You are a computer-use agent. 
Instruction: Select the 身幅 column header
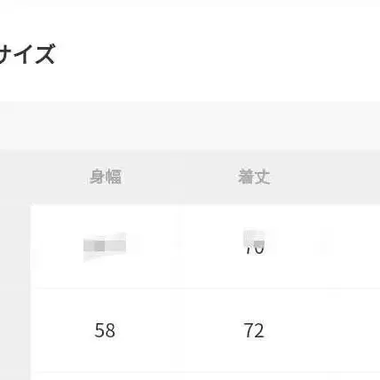coord(106,177)
